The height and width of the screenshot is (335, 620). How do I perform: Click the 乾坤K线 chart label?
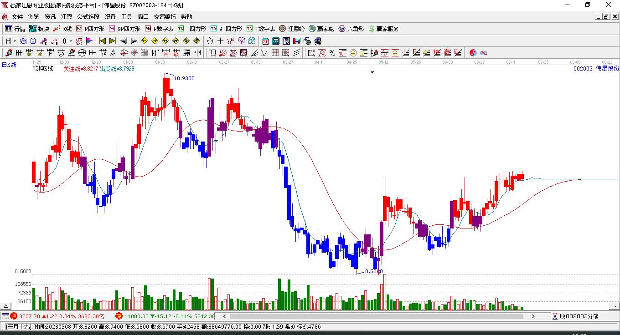(x=43, y=69)
